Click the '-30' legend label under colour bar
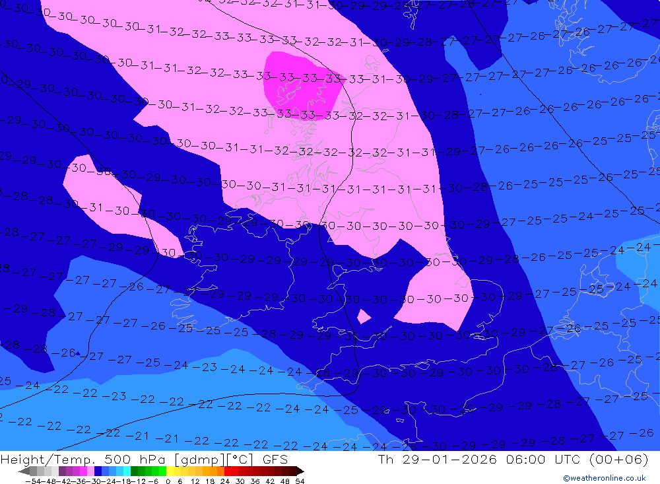This screenshot has height=484, width=660. [94, 481]
